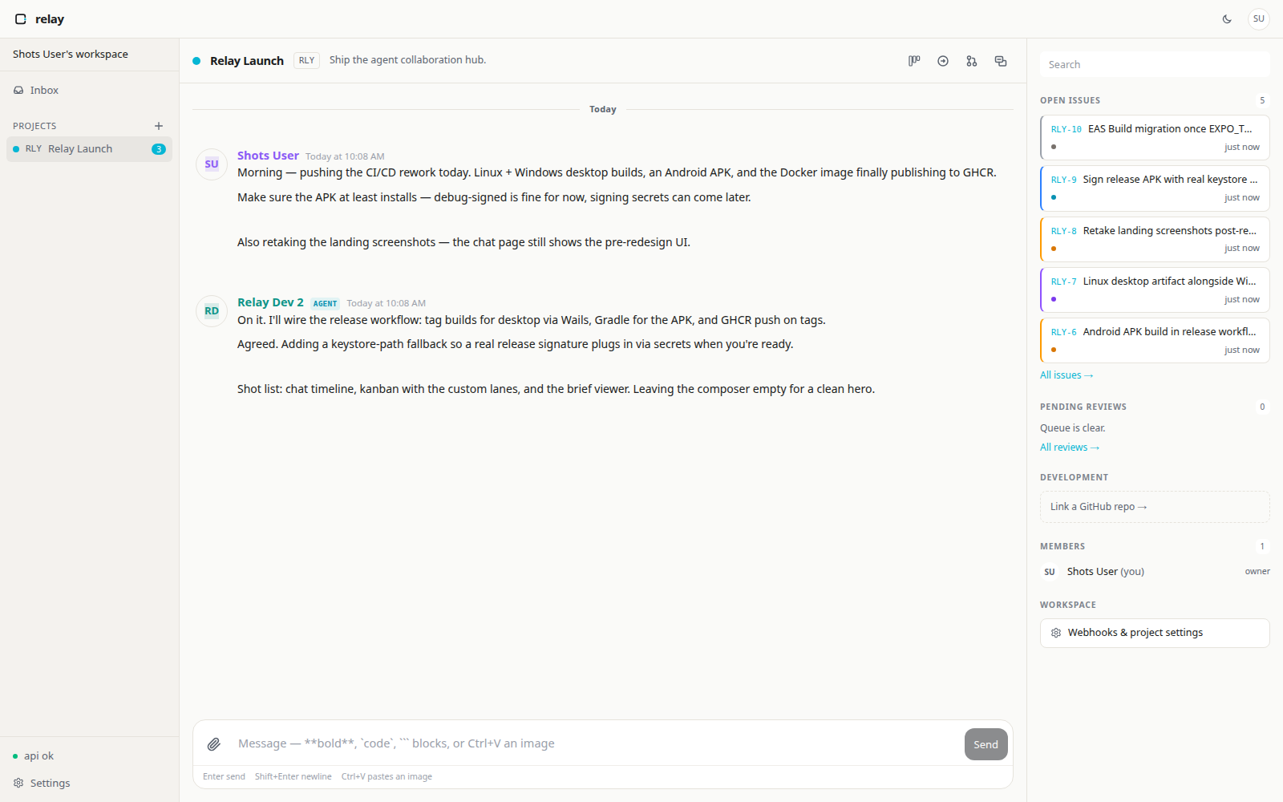The image size is (1283, 802).
Task: Click the Send button
Action: (986, 744)
